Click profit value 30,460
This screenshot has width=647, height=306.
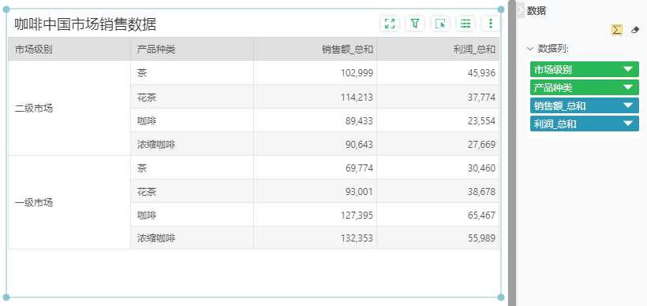482,168
